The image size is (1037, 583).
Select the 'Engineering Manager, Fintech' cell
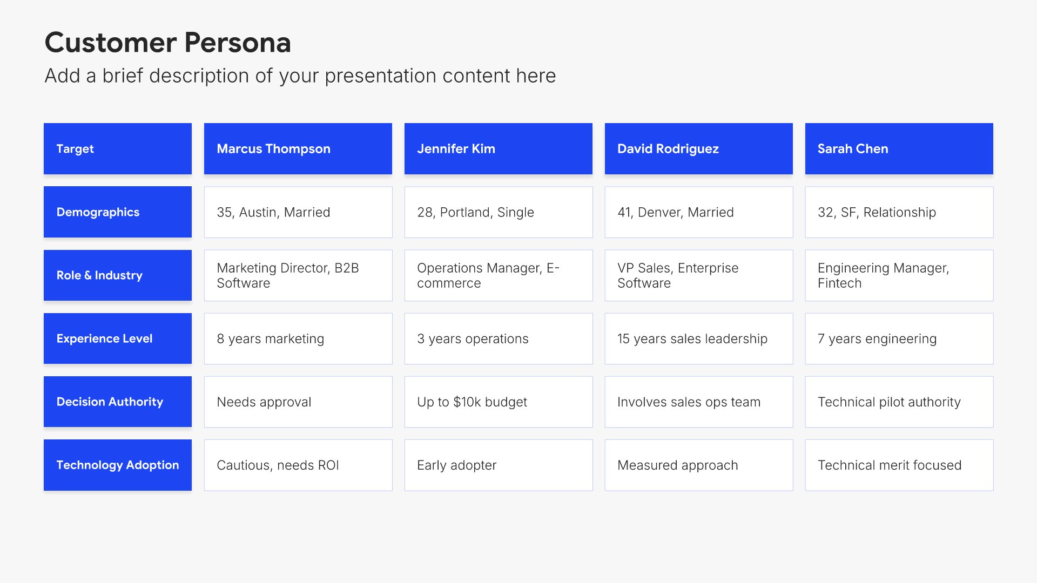(899, 275)
